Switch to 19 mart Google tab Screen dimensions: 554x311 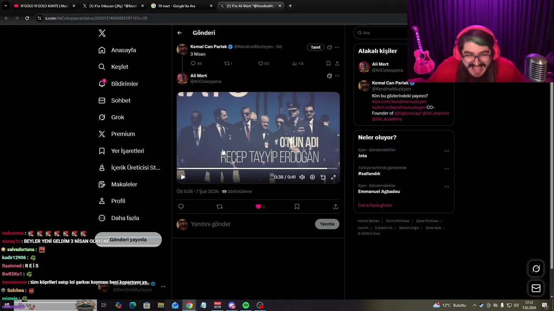pos(182,6)
